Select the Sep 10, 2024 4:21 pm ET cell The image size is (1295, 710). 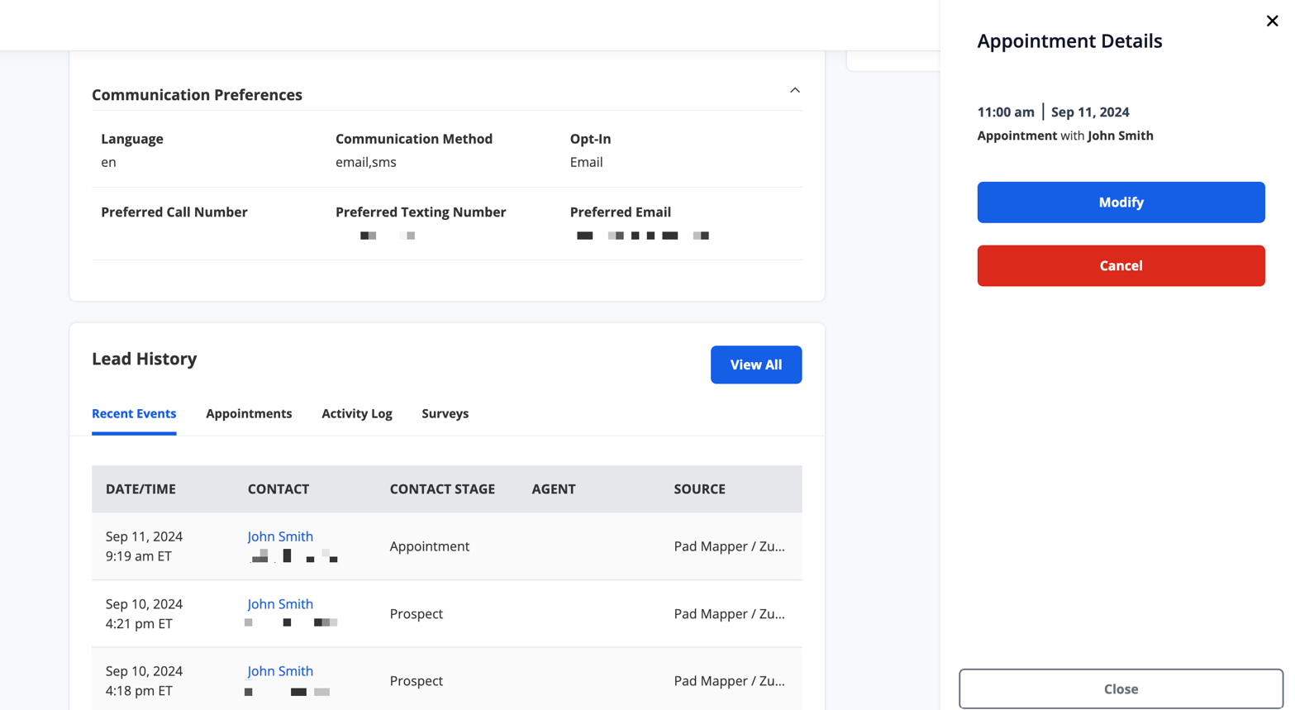145,614
